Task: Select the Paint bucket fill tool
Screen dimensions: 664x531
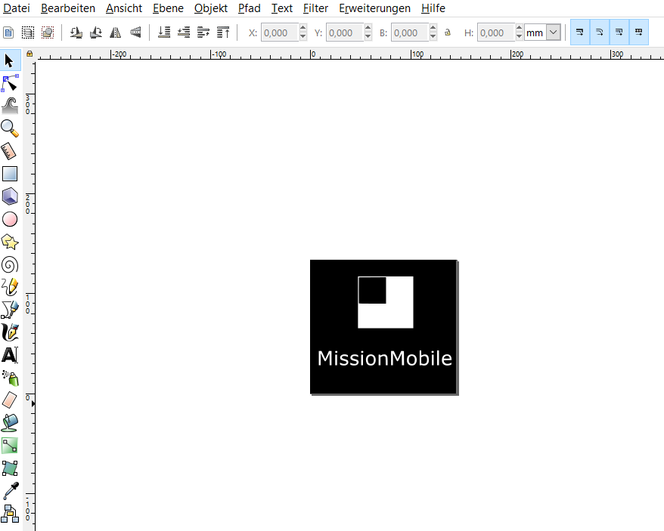Action: pos(9,423)
